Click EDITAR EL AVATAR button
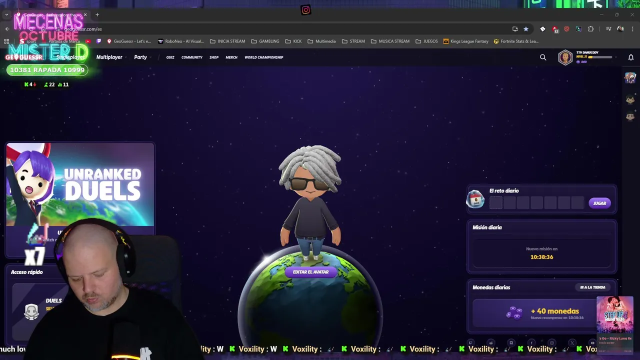This screenshot has width=640, height=360. pyautogui.click(x=310, y=272)
